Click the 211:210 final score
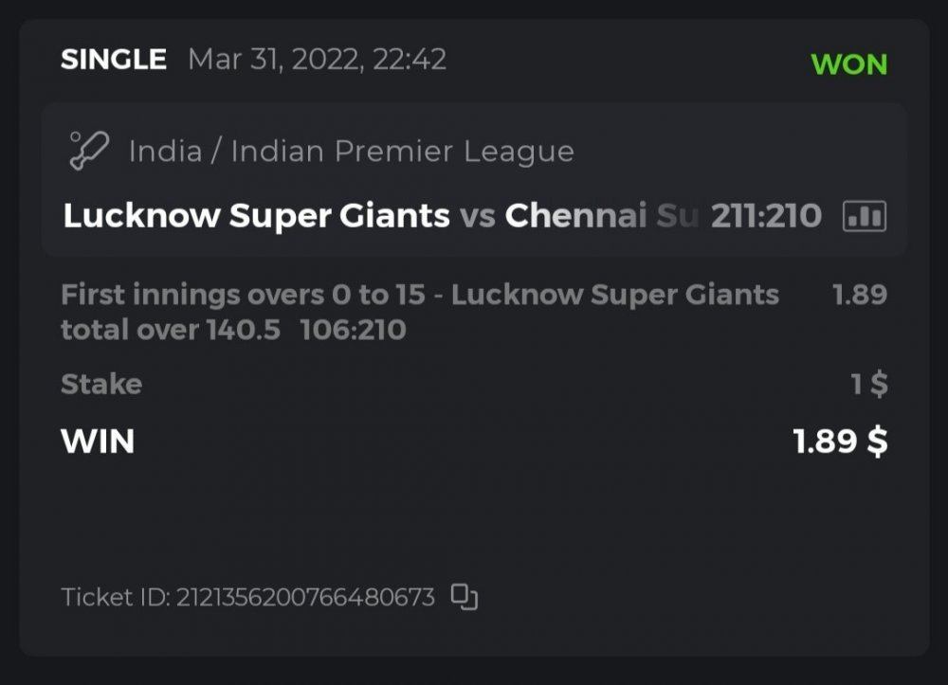Image resolution: width=948 pixels, height=685 pixels. coord(766,217)
